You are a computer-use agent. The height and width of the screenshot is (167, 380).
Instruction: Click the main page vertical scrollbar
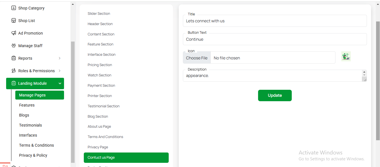[x=378, y=81]
